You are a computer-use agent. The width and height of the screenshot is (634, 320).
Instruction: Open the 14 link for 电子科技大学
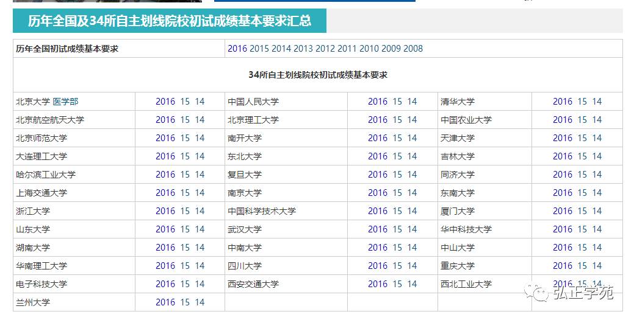pyautogui.click(x=200, y=284)
